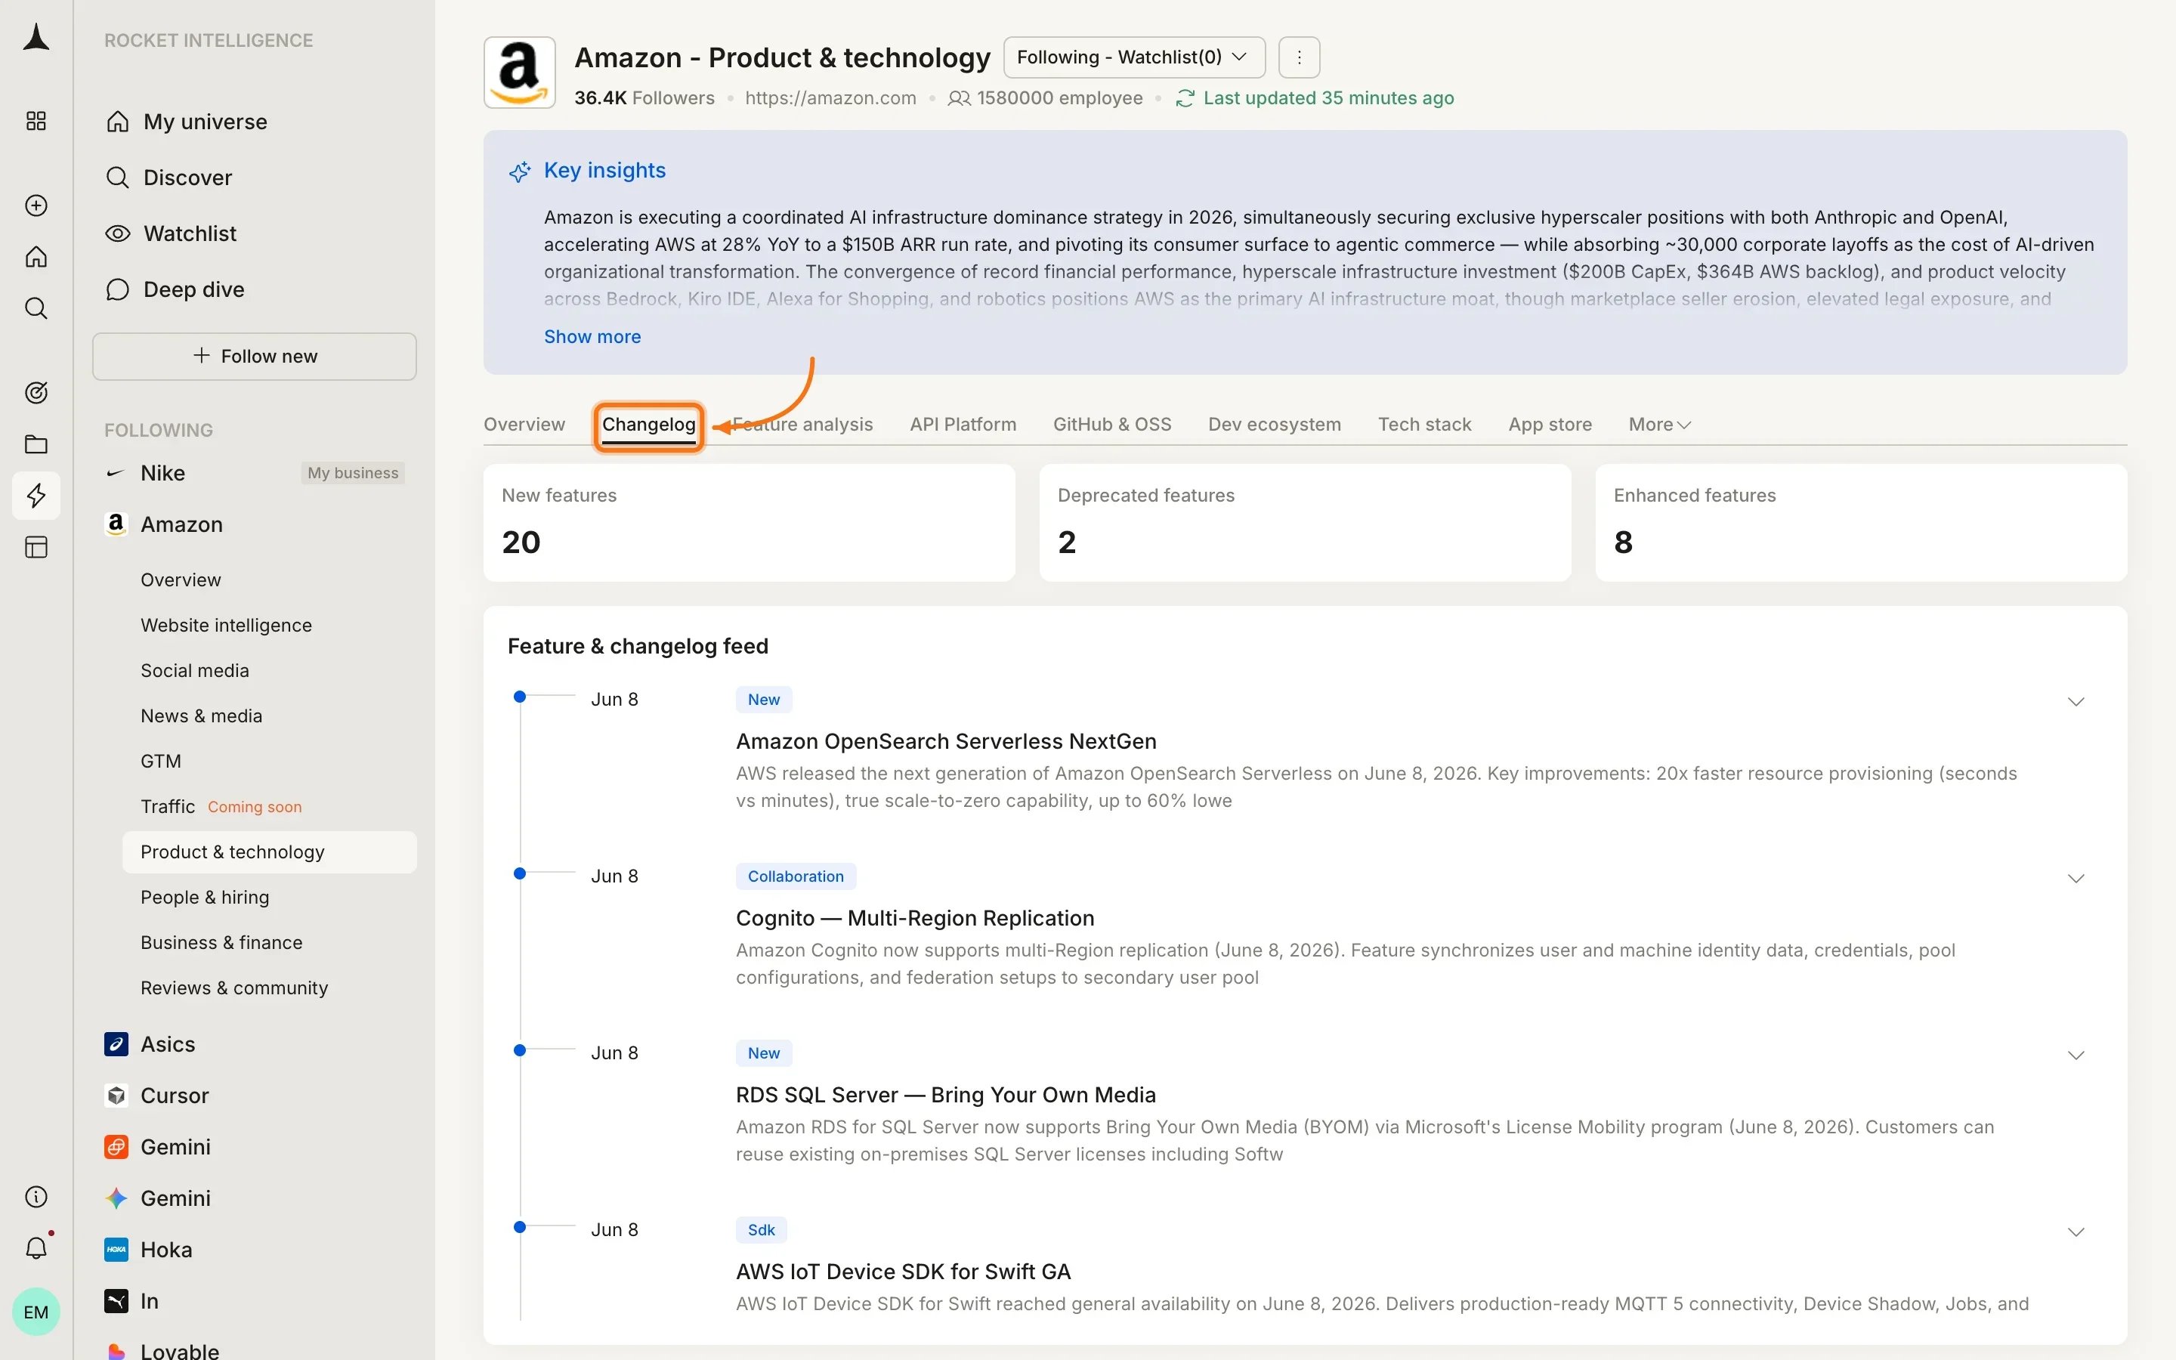The height and width of the screenshot is (1360, 2176).
Task: Click the Sdk tag on IoT entry
Action: click(x=761, y=1229)
